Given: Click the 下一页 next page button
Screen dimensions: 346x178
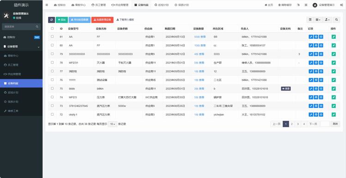Looking at the screenshot, I should 313,124.
